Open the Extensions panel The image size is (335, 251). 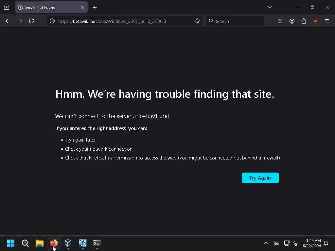pos(304,21)
